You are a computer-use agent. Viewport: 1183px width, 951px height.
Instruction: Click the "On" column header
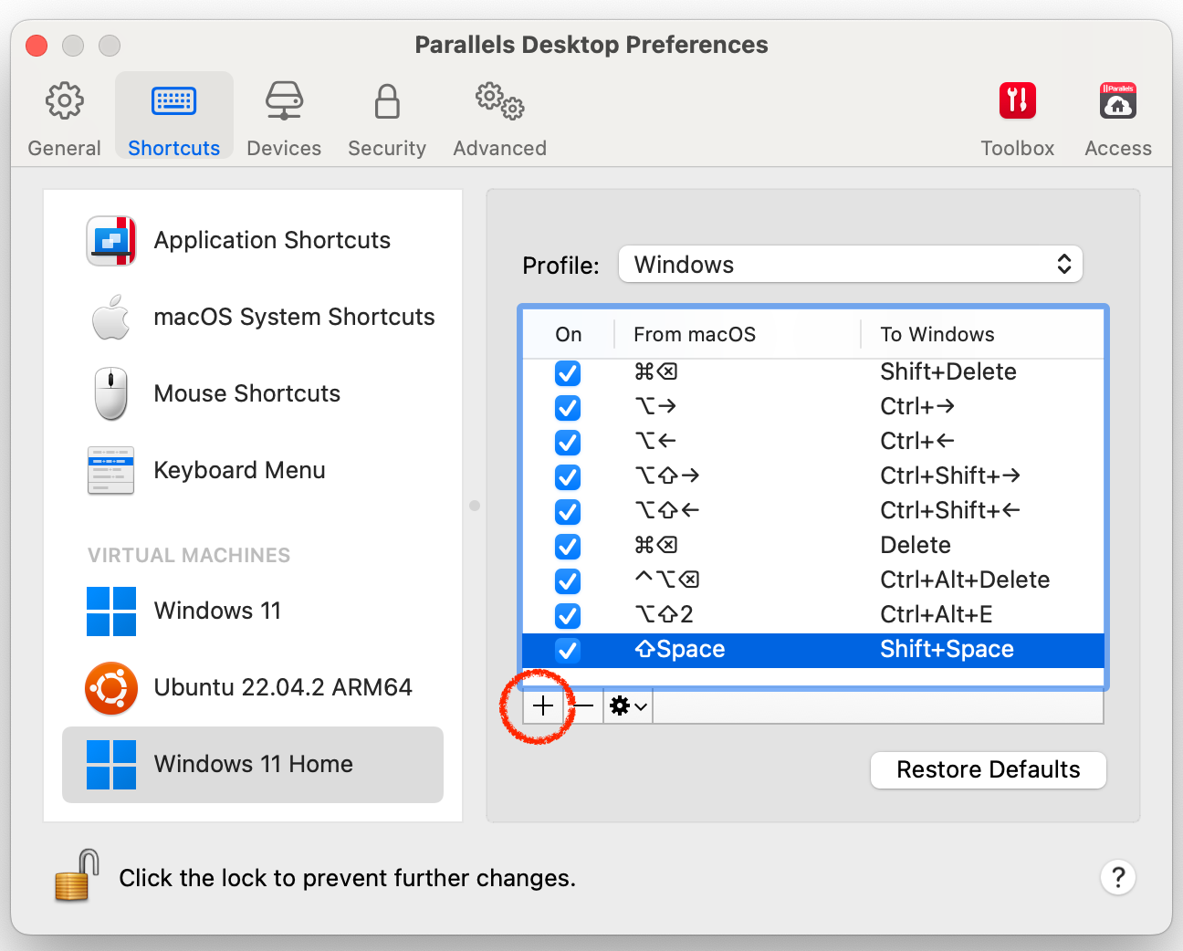[569, 334]
